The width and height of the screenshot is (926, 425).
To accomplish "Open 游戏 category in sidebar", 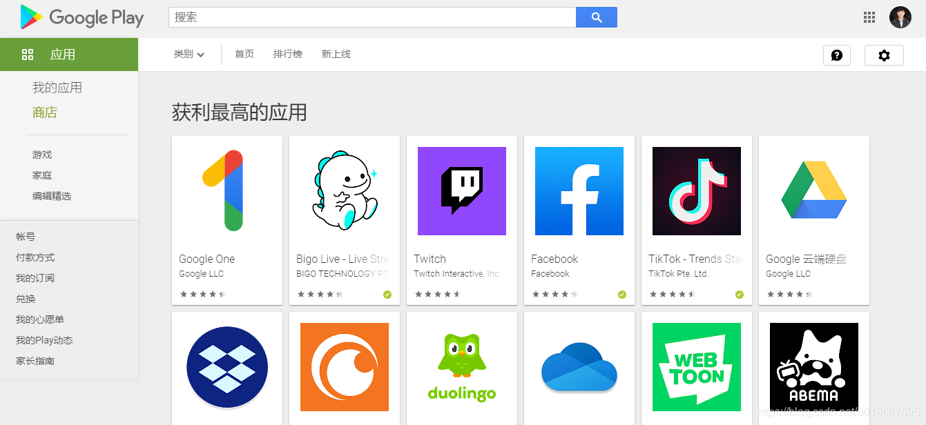I will point(42,155).
